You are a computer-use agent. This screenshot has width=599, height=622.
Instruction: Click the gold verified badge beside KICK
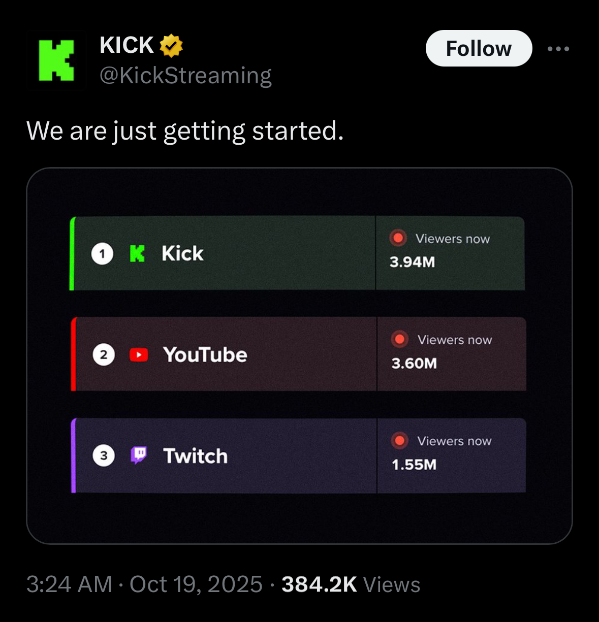pyautogui.click(x=171, y=46)
